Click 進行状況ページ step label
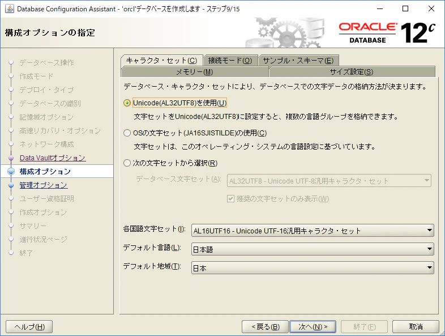 (44, 240)
